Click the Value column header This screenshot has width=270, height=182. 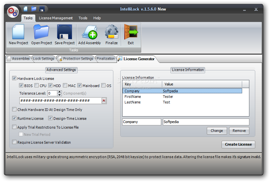click(x=202, y=84)
